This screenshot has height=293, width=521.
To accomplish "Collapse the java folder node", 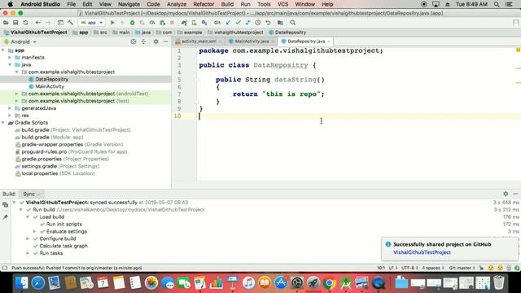I will pyautogui.click(x=10, y=65).
